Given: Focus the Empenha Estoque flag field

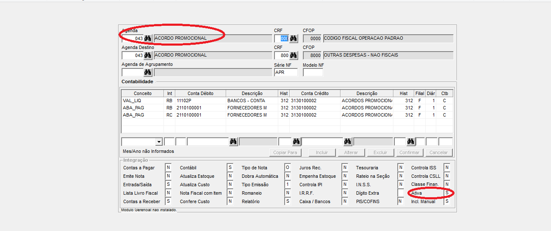Looking at the screenshot, I should pyautogui.click(x=345, y=176).
